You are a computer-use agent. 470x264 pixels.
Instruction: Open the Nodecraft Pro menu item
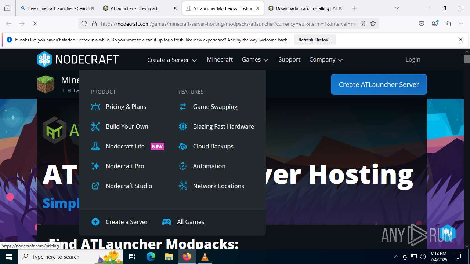coord(125,166)
